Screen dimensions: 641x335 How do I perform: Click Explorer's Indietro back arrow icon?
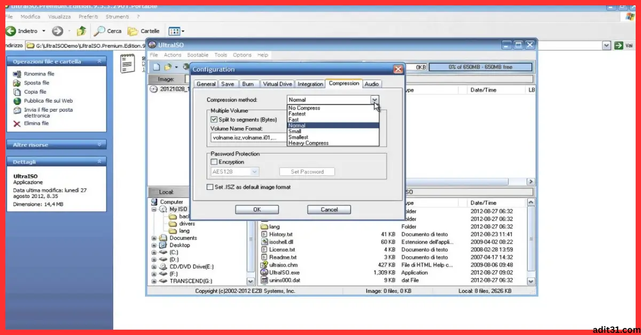pos(10,31)
